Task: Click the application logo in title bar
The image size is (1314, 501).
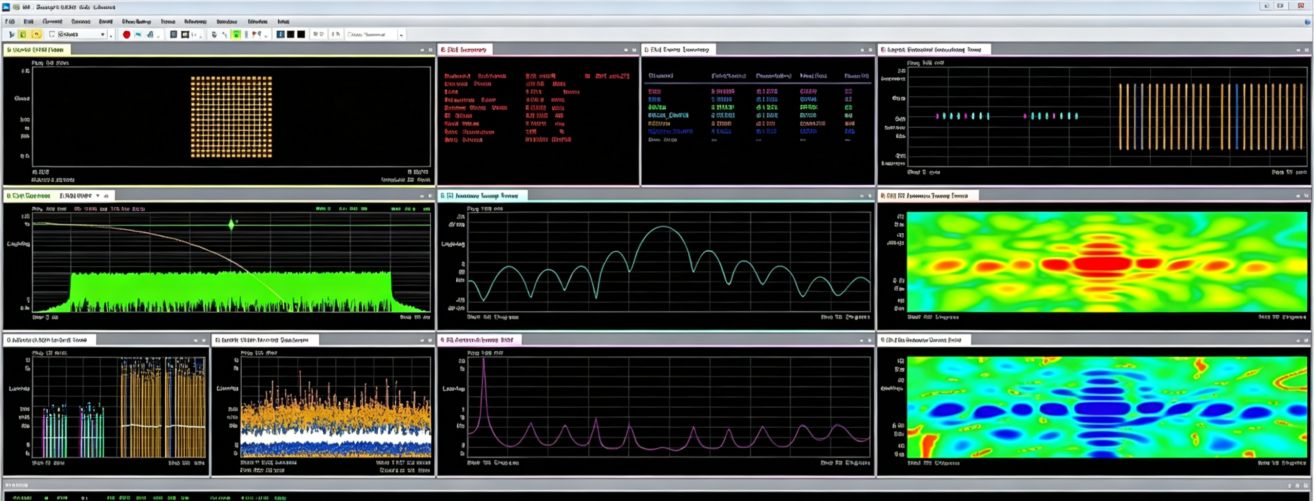Action: pos(6,7)
